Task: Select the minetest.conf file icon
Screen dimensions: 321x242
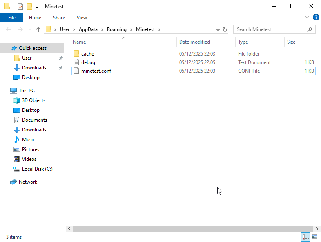Action: pos(76,71)
